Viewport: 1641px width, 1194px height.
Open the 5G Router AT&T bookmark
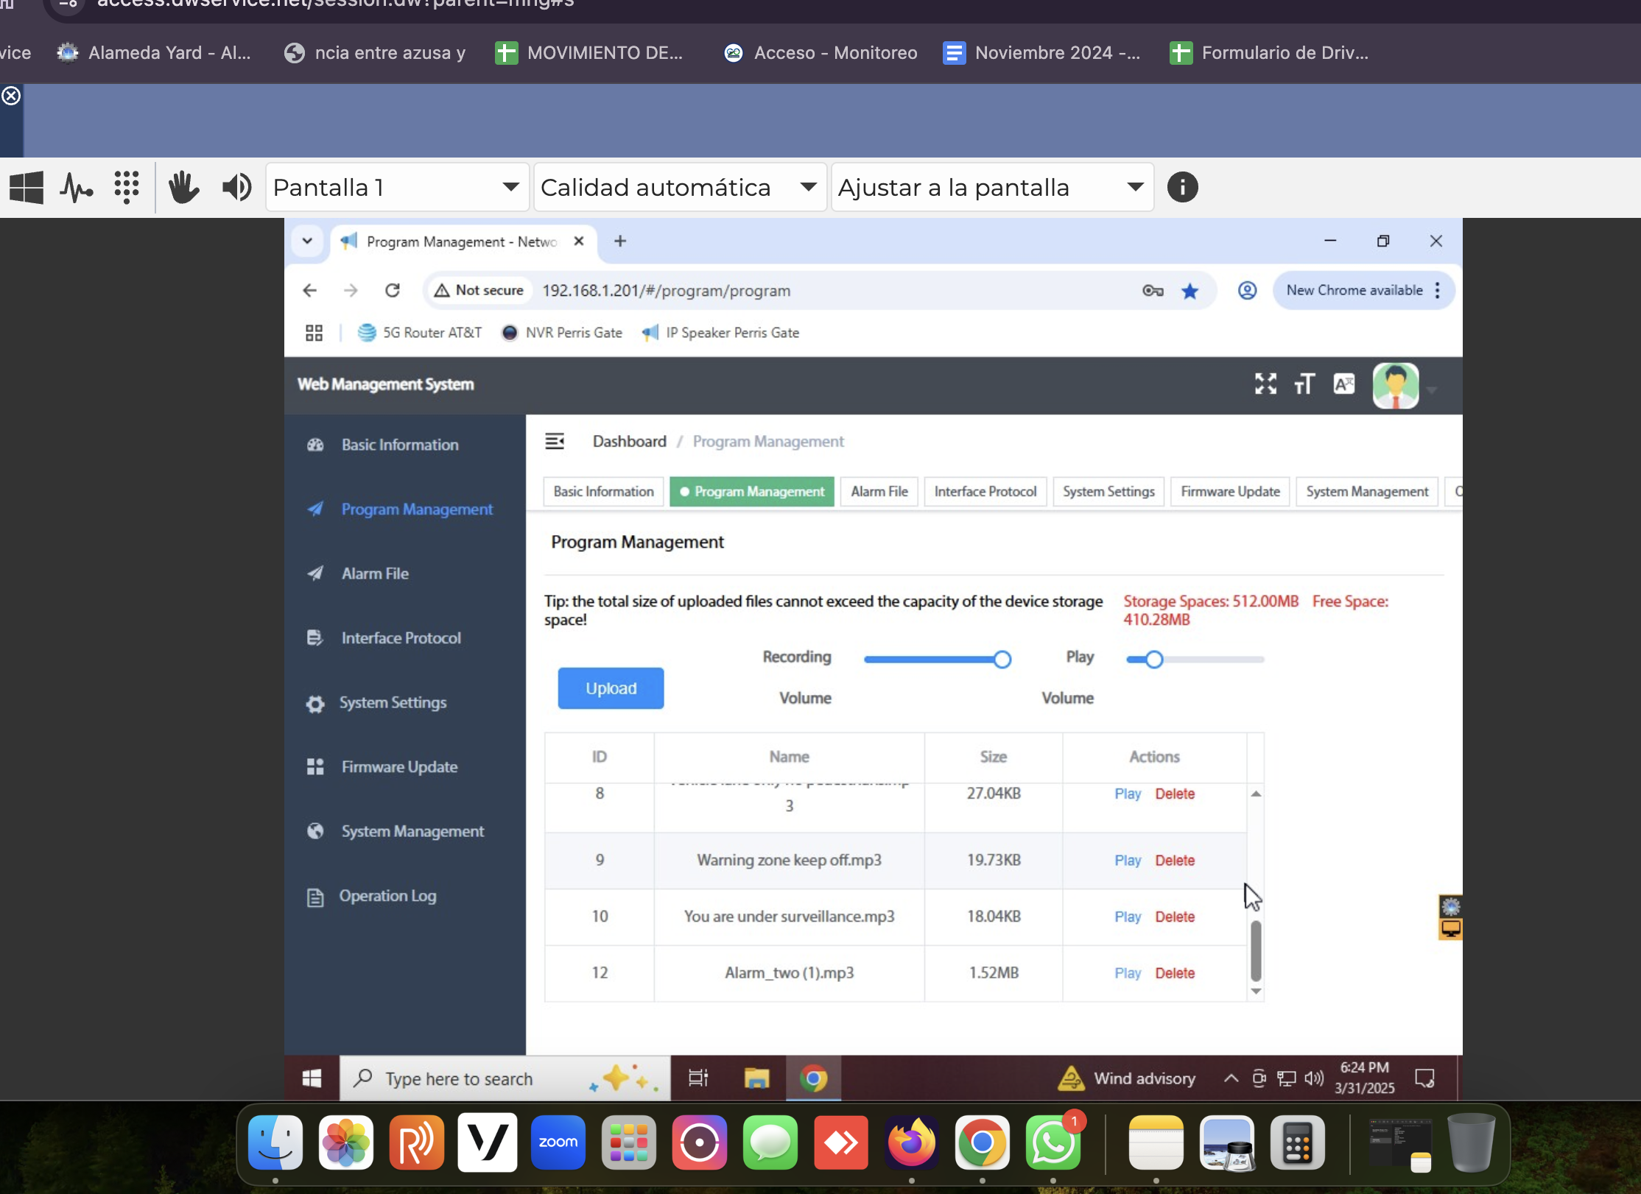[419, 333]
